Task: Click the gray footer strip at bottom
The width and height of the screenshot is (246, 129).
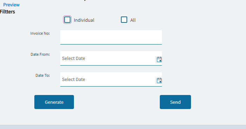Action: (123, 127)
